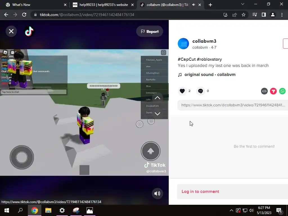Switch to the What's New tab
288x216 pixels.
tap(35, 5)
